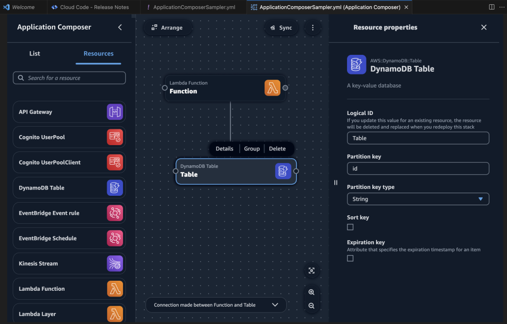Click the fit-to-screen icon on the canvas
Screen dimensions: 507x324
point(312,270)
